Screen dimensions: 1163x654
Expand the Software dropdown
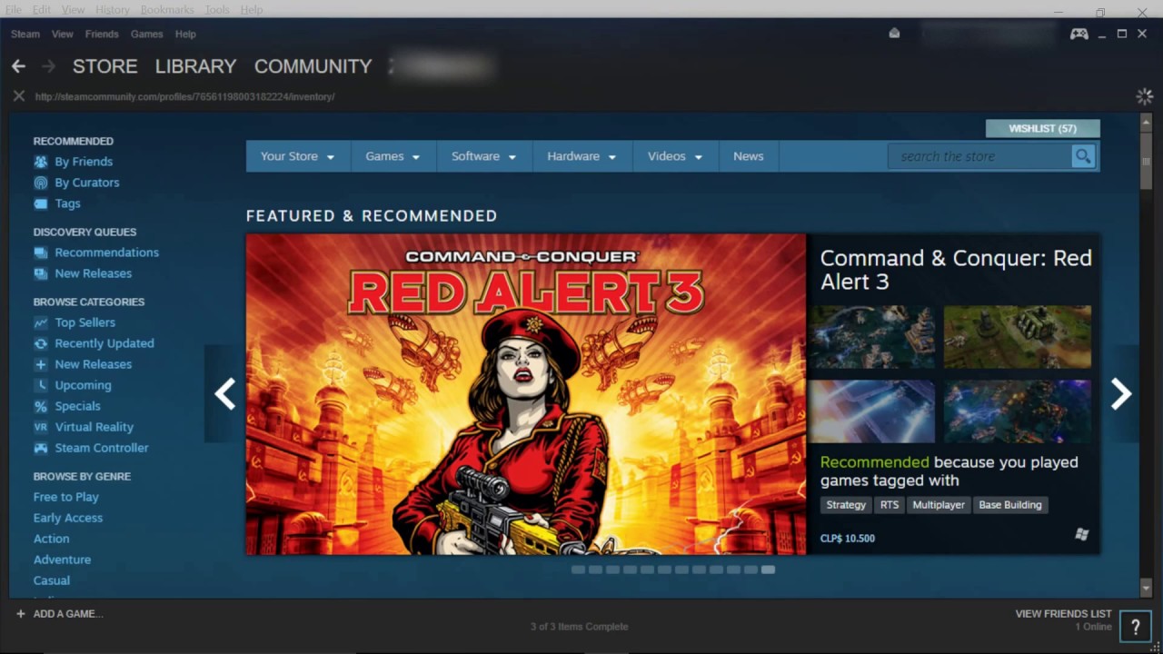484,156
